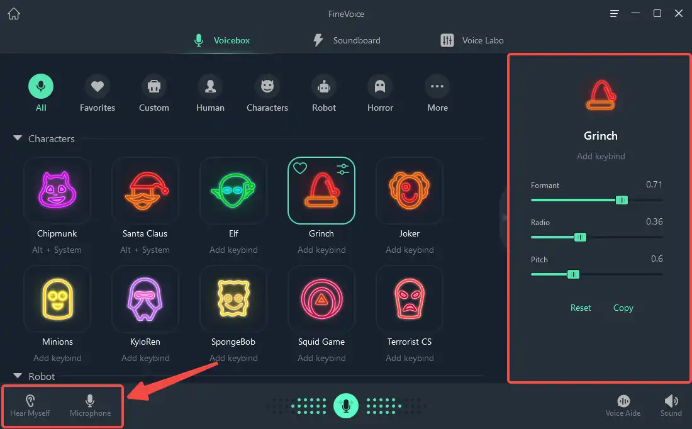Show the Robot voice category
This screenshot has width=692, height=429.
pos(324,93)
